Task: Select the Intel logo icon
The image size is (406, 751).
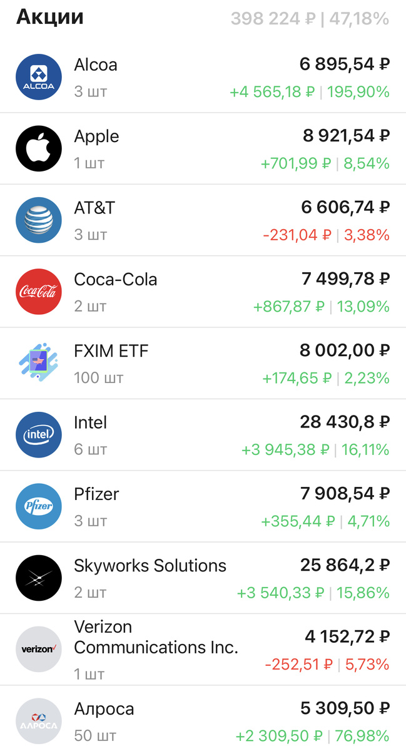Action: [x=39, y=434]
